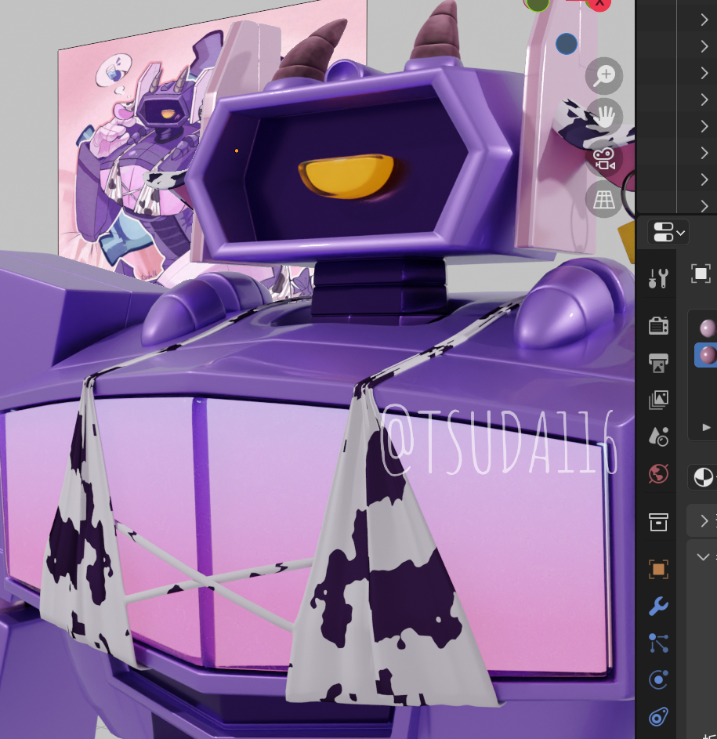This screenshot has height=739, width=717.
Task: Open the orange Object properties tab
Action: coord(658,569)
